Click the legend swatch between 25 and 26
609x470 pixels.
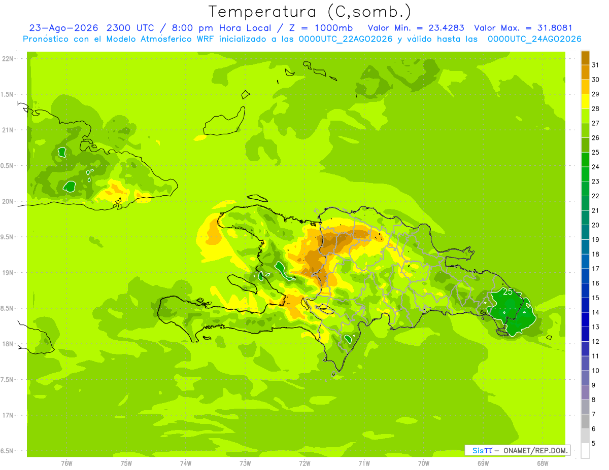pos(585,145)
